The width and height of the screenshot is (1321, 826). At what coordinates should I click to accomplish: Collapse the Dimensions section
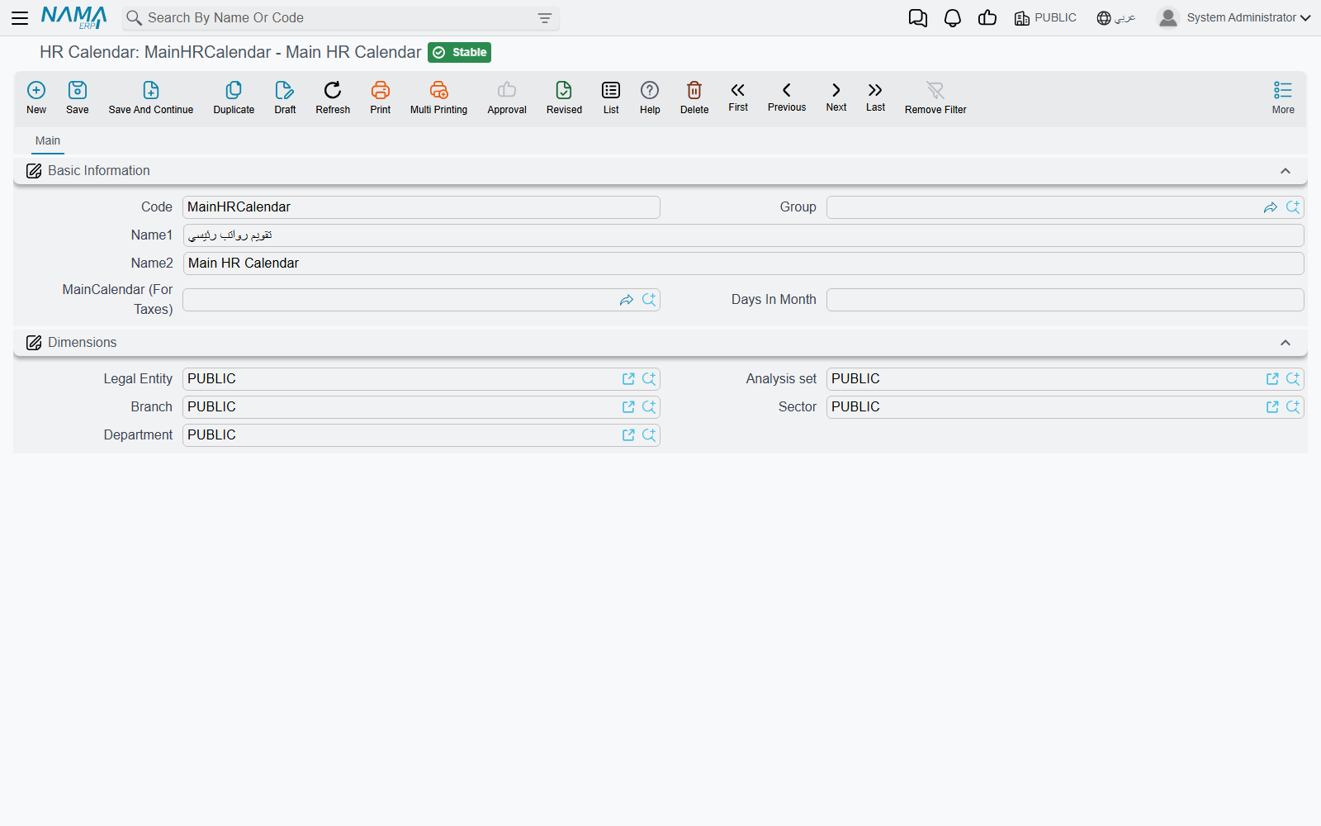tap(1285, 343)
